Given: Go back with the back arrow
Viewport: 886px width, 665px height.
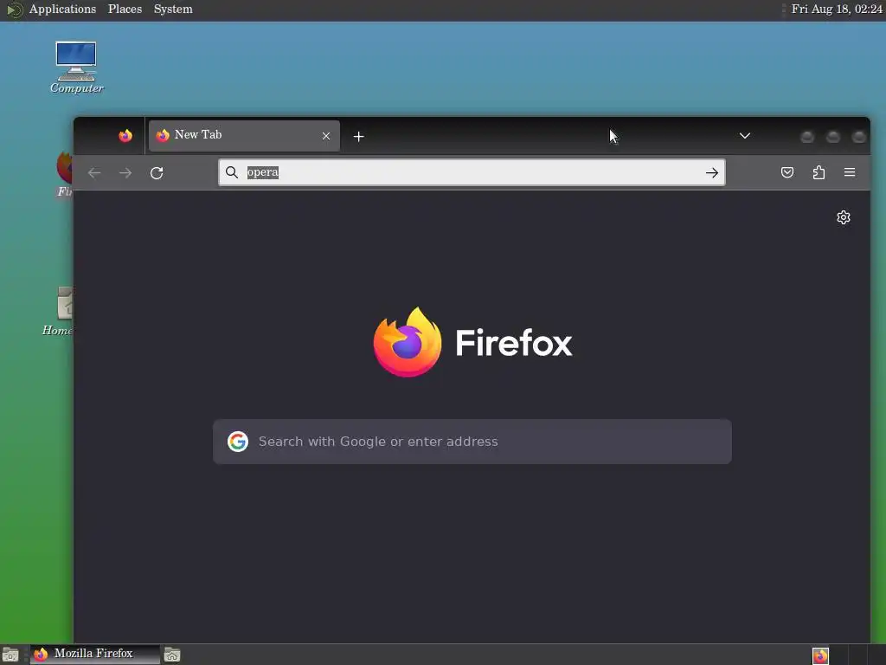Looking at the screenshot, I should click(x=94, y=172).
